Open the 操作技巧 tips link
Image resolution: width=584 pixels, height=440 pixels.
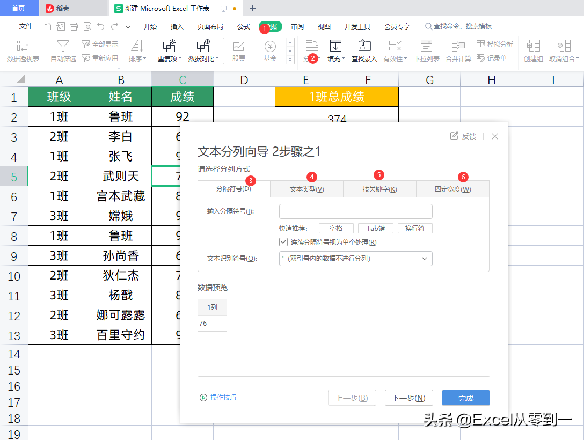click(x=218, y=398)
